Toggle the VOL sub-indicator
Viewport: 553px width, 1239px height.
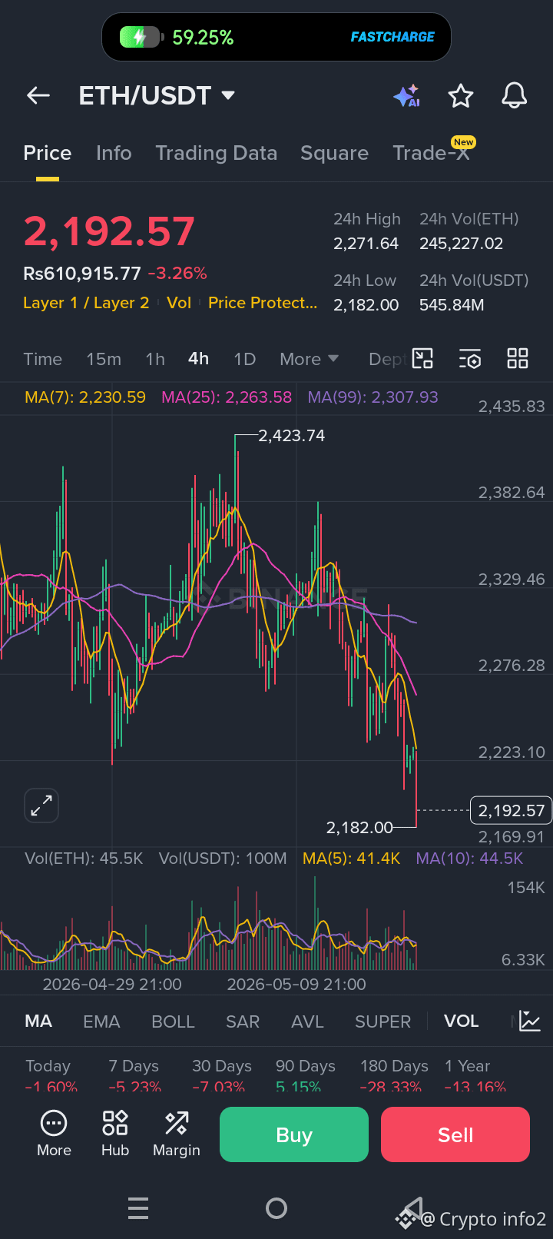462,1021
